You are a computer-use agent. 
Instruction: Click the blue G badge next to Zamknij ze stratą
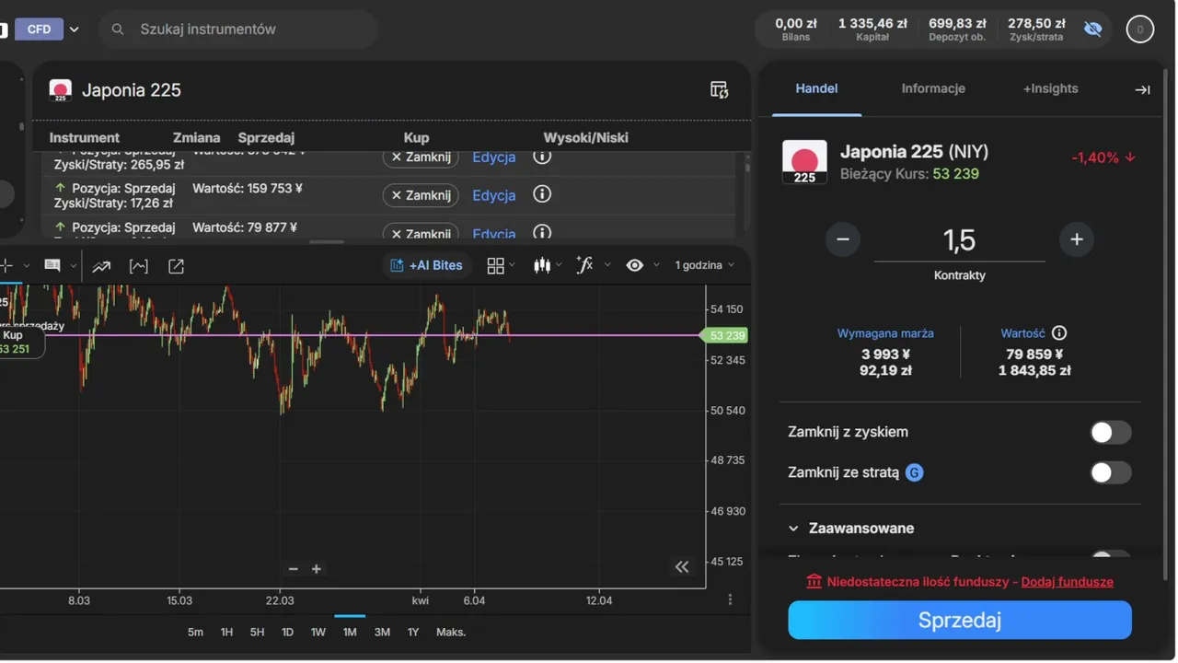[x=914, y=472]
